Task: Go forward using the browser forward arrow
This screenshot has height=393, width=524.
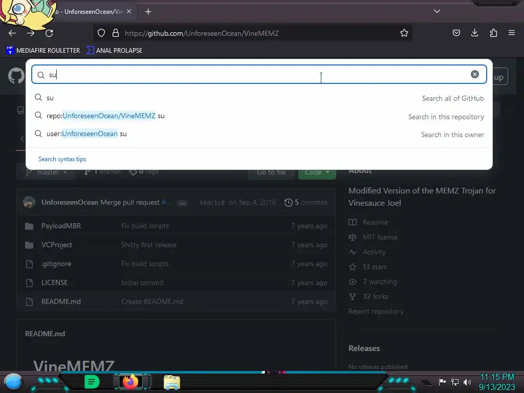Action: tap(31, 33)
